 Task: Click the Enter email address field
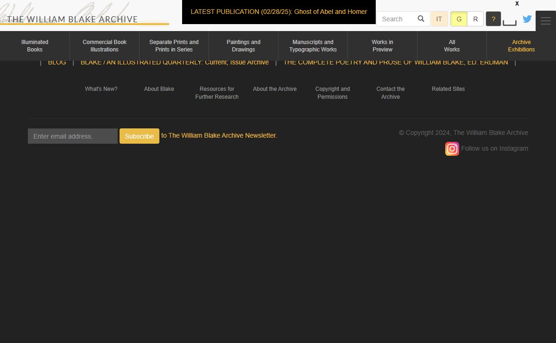[x=73, y=136]
